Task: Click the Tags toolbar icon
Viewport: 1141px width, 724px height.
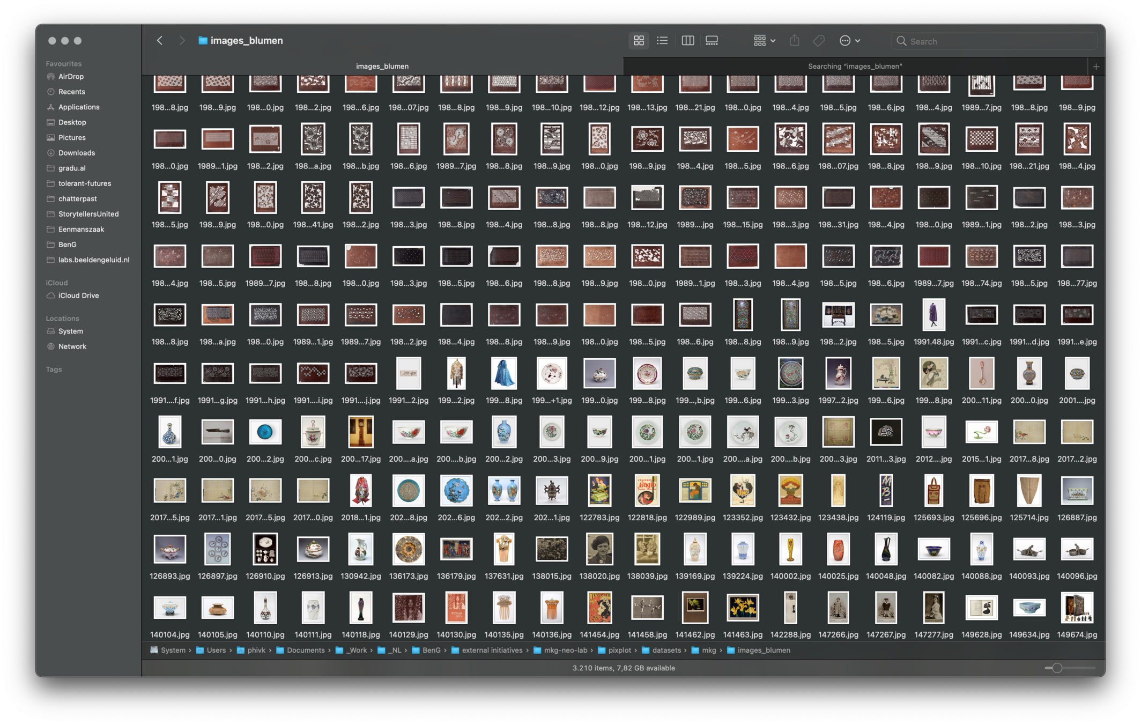Action: (819, 41)
